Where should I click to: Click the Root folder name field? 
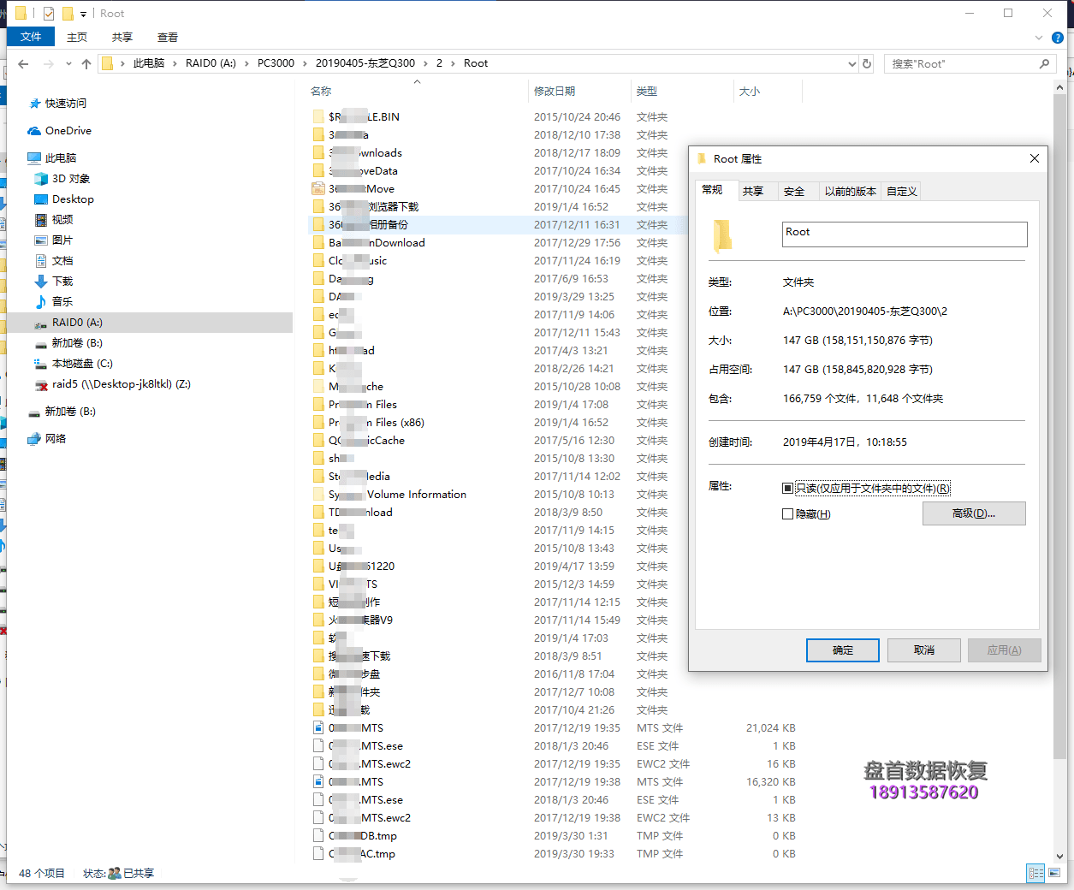click(905, 234)
